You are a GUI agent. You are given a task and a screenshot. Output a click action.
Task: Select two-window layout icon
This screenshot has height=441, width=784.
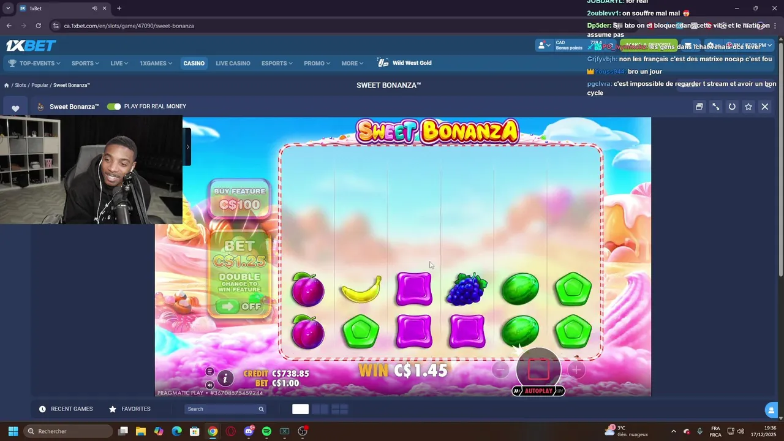click(x=320, y=409)
